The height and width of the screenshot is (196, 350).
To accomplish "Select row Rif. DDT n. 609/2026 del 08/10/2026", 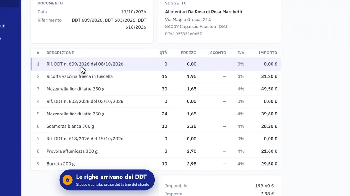I will (156, 64).
